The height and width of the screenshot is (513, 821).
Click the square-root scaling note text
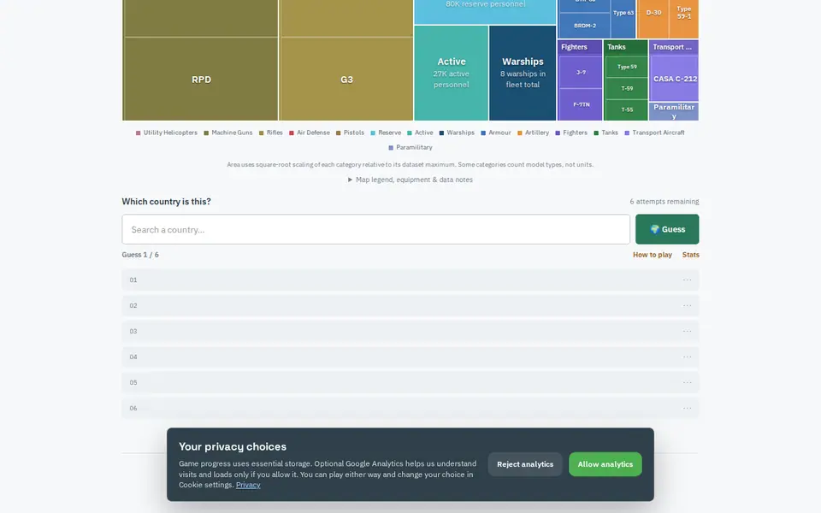point(410,164)
